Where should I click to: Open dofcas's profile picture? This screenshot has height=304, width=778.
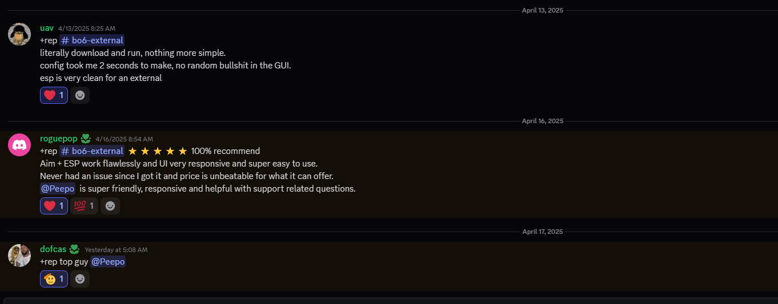(19, 256)
